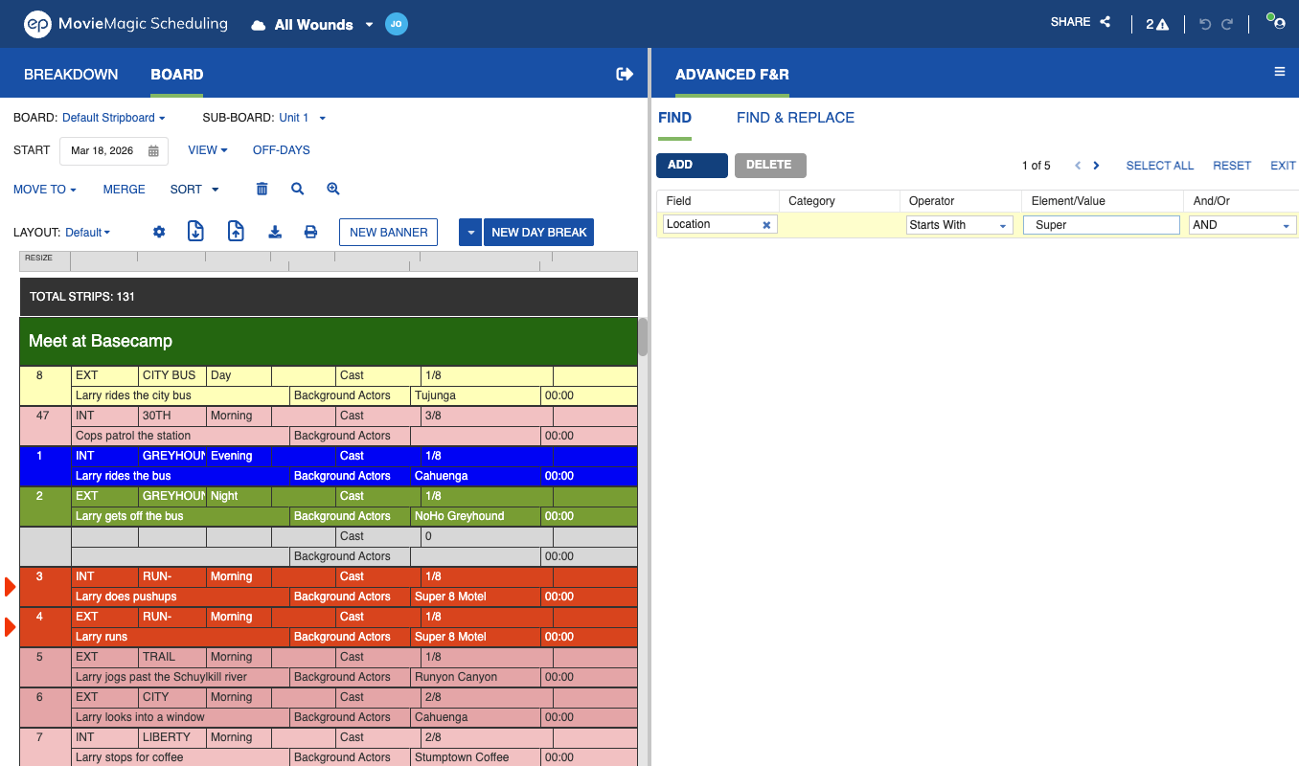Click the NEW BANNER button
Image resolution: width=1299 pixels, height=766 pixels.
(388, 233)
